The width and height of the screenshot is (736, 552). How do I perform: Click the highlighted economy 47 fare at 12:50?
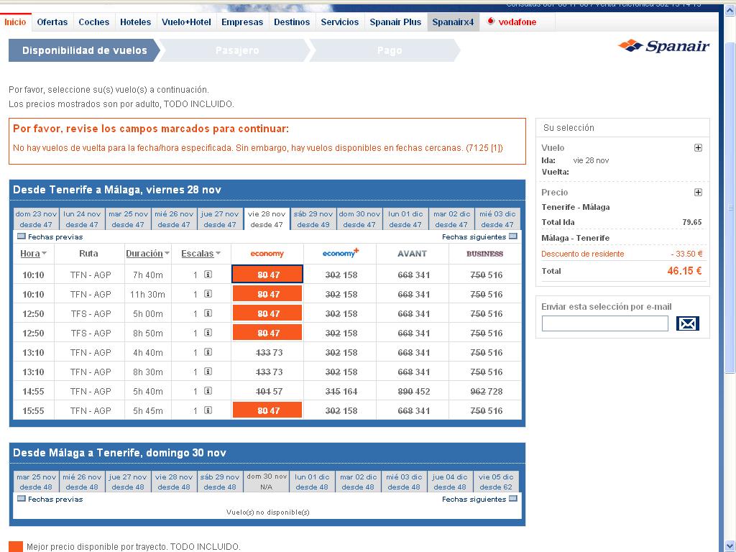[267, 313]
